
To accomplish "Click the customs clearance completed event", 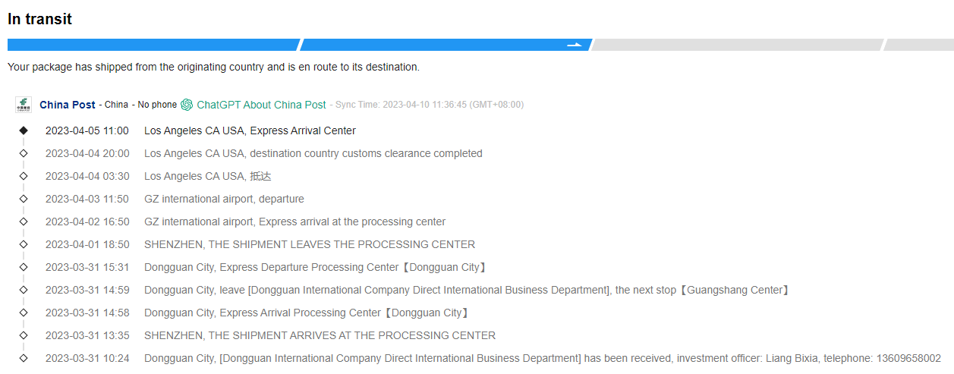I will tap(313, 153).
